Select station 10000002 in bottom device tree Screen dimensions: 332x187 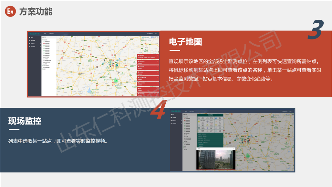point(187,122)
